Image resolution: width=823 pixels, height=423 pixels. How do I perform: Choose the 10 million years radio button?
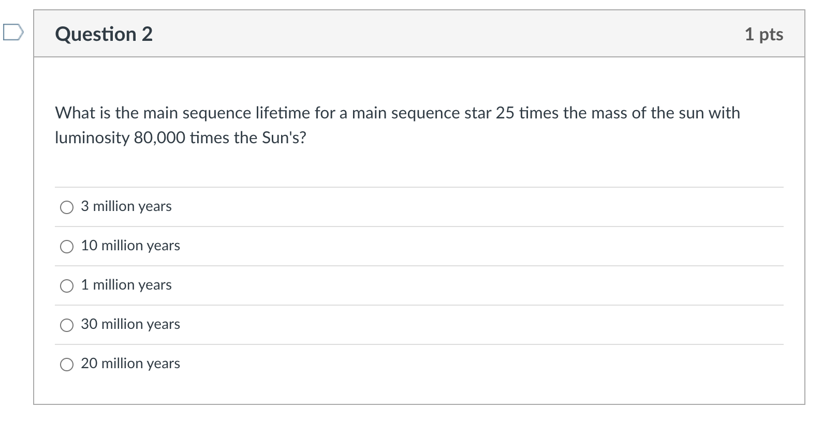pos(67,247)
